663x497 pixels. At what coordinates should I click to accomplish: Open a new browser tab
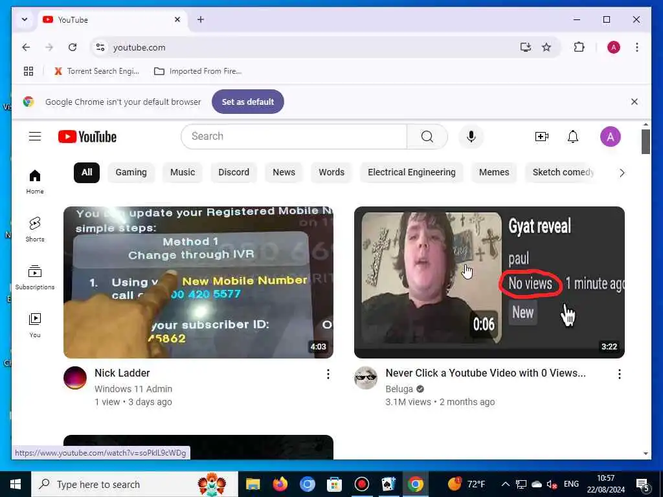(x=201, y=19)
